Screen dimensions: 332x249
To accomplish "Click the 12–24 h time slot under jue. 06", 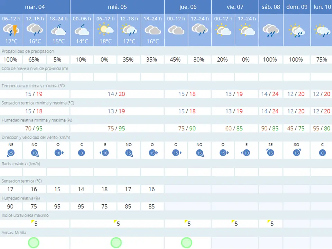I will coord(200,19).
